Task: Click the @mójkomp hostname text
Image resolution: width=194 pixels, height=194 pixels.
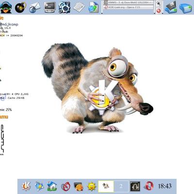Action: [9, 24]
